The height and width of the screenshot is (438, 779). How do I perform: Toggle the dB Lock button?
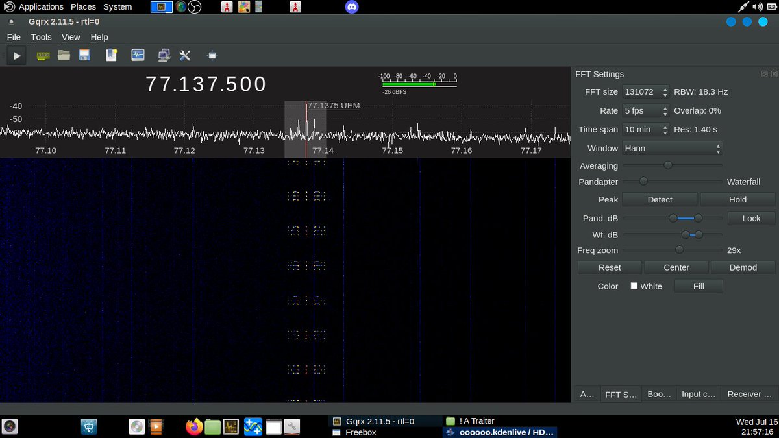pyautogui.click(x=751, y=218)
